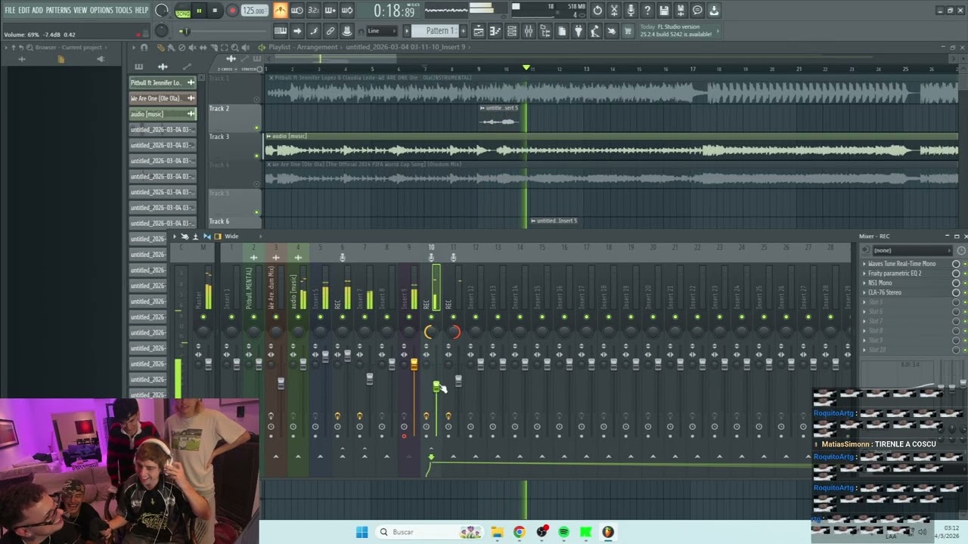
Task: Toggle the metronome icon
Action: click(281, 11)
